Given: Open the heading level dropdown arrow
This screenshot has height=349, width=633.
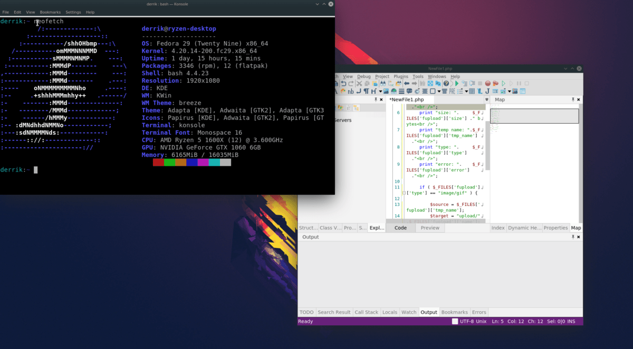Looking at the screenshot, I should coord(380,91).
